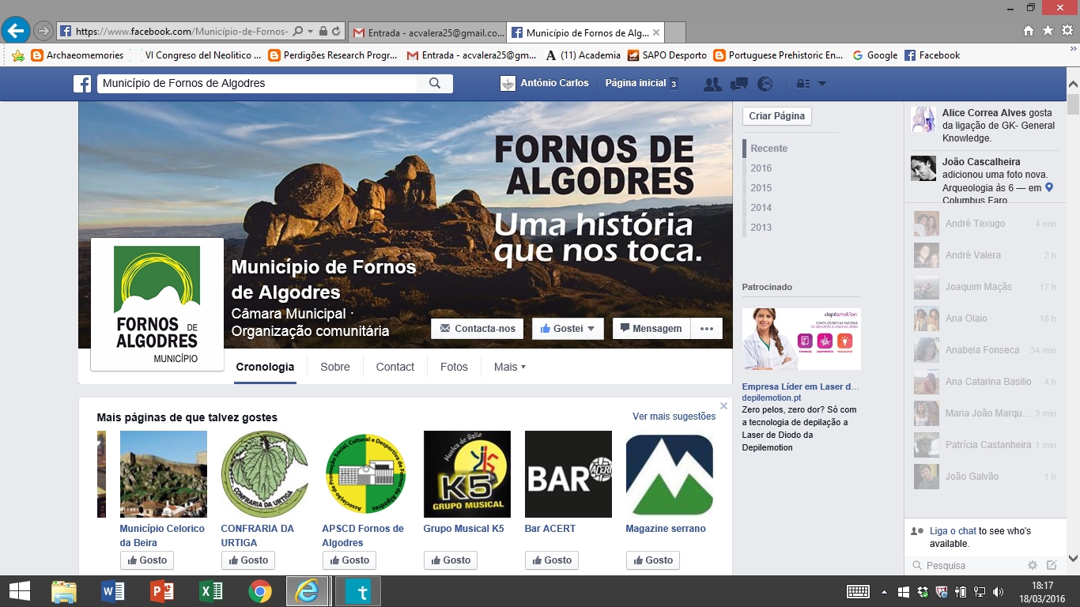1080x607 pixels.
Task: Click the refresh icon in address bar
Action: (336, 32)
